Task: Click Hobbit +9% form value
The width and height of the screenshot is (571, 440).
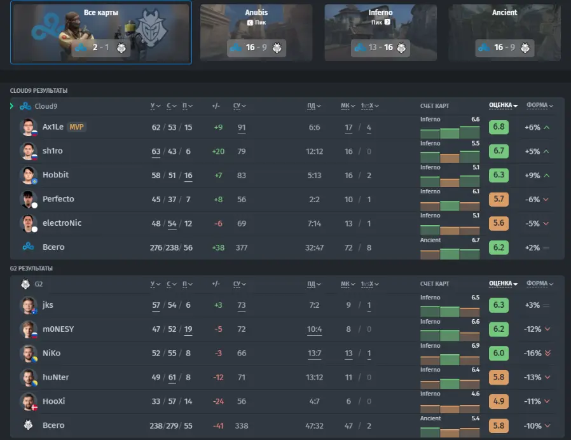Action: [x=532, y=175]
